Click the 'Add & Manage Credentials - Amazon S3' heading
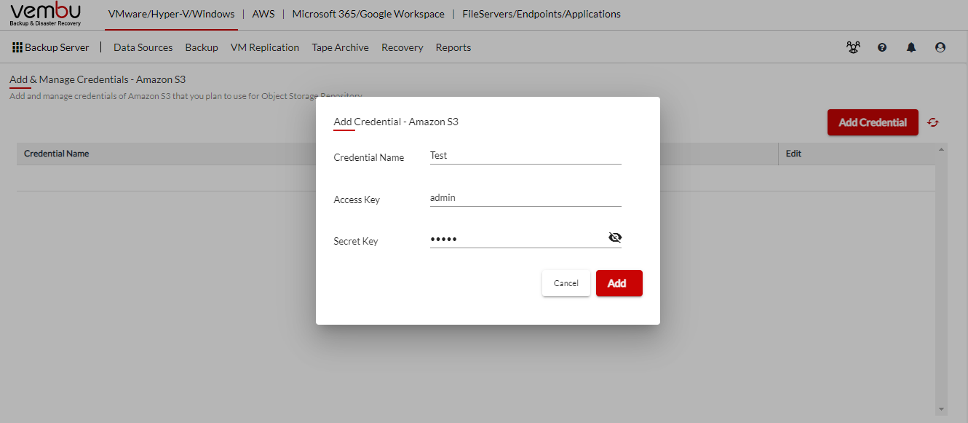 [x=98, y=79]
